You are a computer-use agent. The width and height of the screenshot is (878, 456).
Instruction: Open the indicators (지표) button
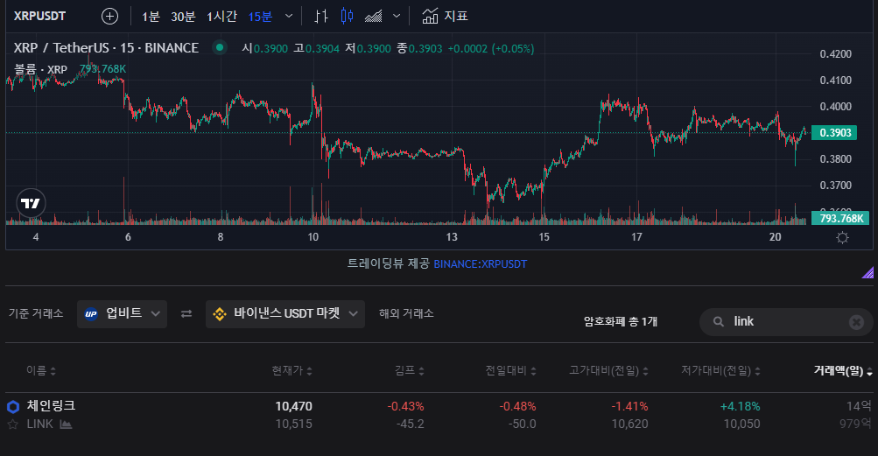[445, 17]
